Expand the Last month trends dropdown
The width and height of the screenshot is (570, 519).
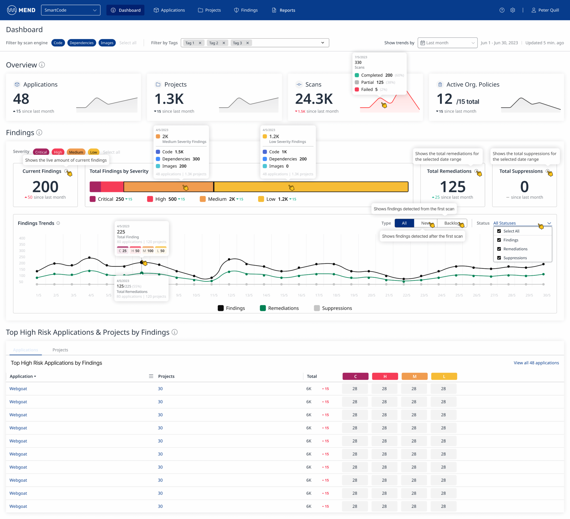click(447, 43)
